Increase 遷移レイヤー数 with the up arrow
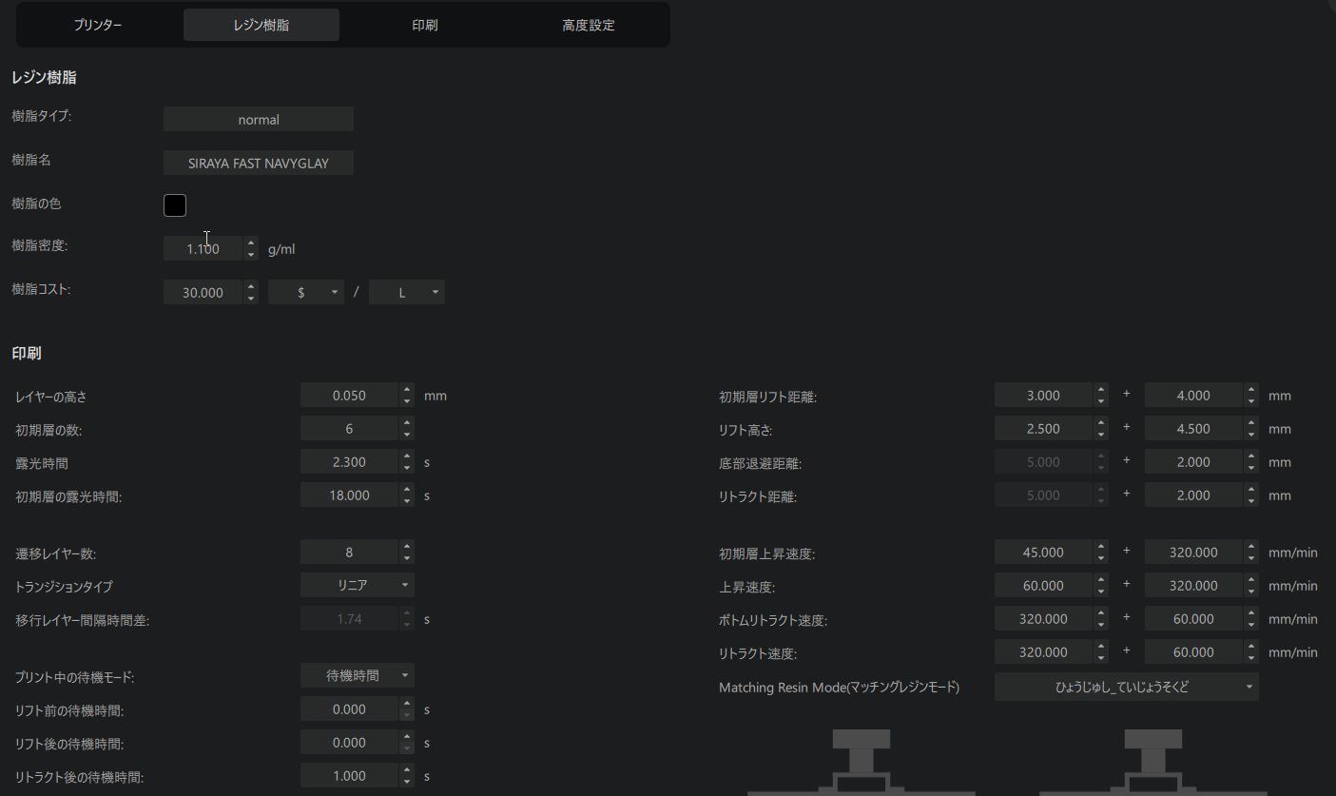This screenshot has width=1336, height=796. click(x=407, y=547)
